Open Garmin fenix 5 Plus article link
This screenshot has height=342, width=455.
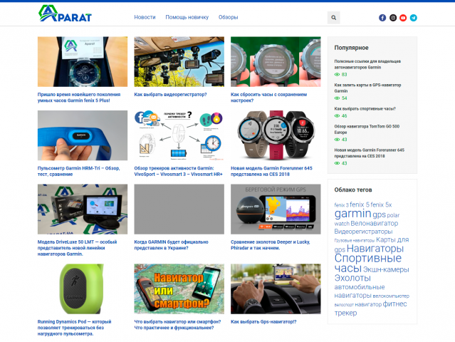coord(79,98)
